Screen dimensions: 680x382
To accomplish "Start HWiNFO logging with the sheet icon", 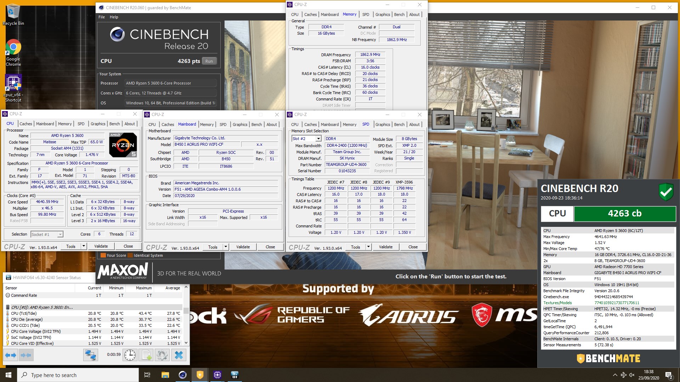I will click(x=146, y=355).
